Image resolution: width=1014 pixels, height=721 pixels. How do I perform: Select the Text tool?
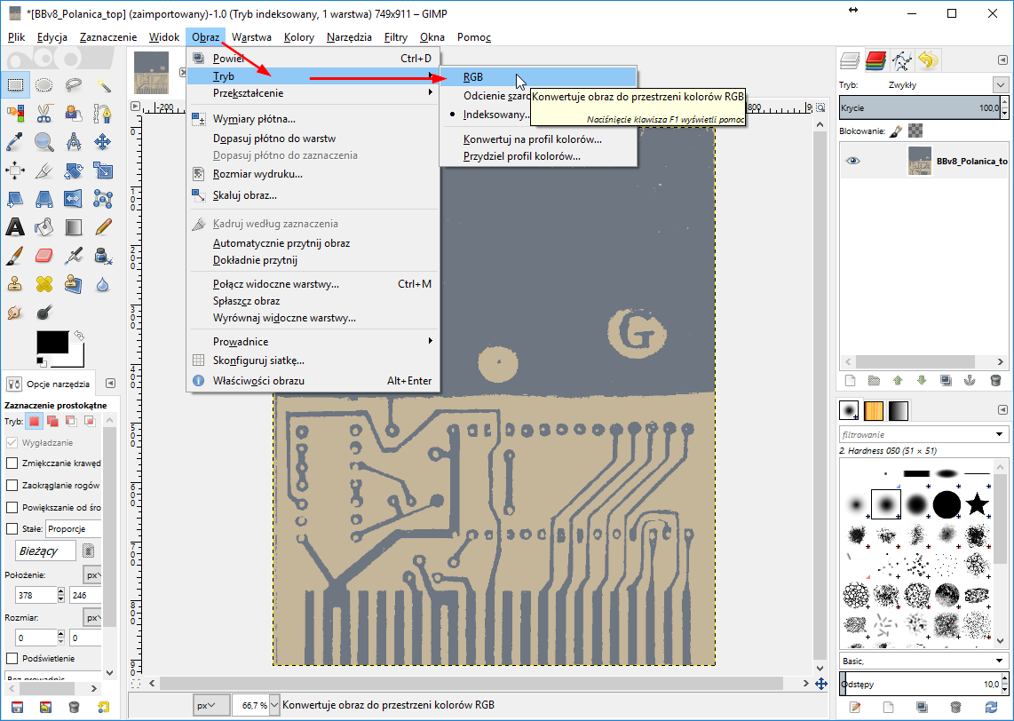click(x=15, y=227)
